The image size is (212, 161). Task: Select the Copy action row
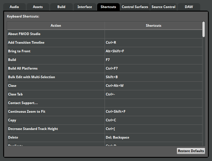click(56, 120)
